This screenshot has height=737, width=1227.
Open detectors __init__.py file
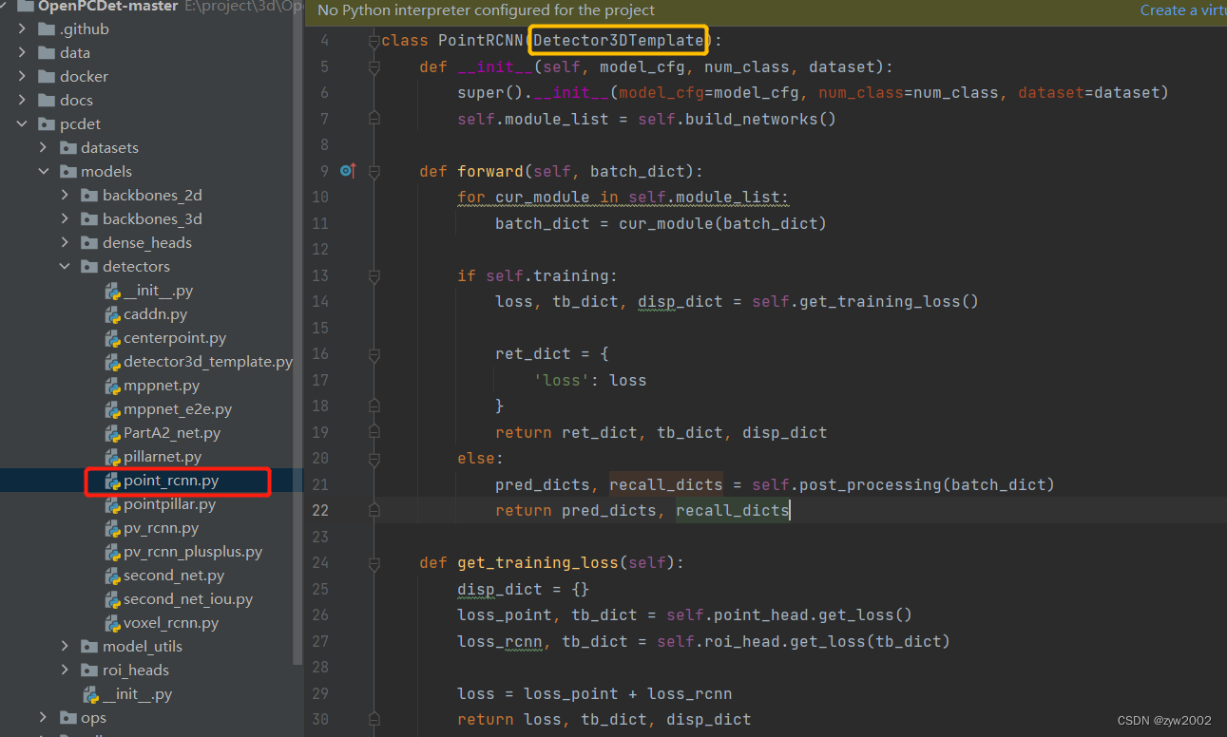[x=158, y=291]
